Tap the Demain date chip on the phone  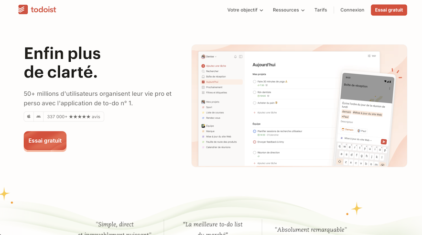(347, 130)
